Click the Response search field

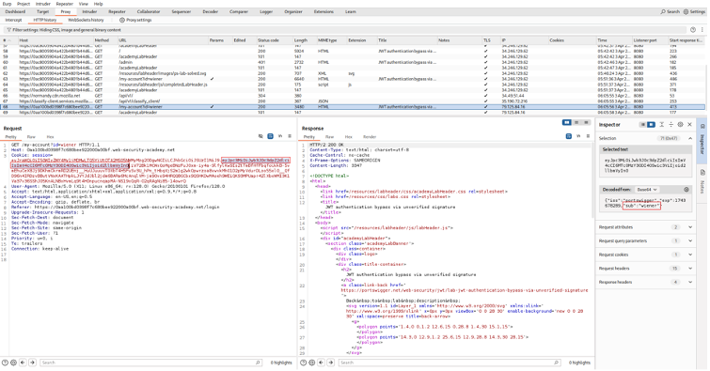[x=449, y=363]
